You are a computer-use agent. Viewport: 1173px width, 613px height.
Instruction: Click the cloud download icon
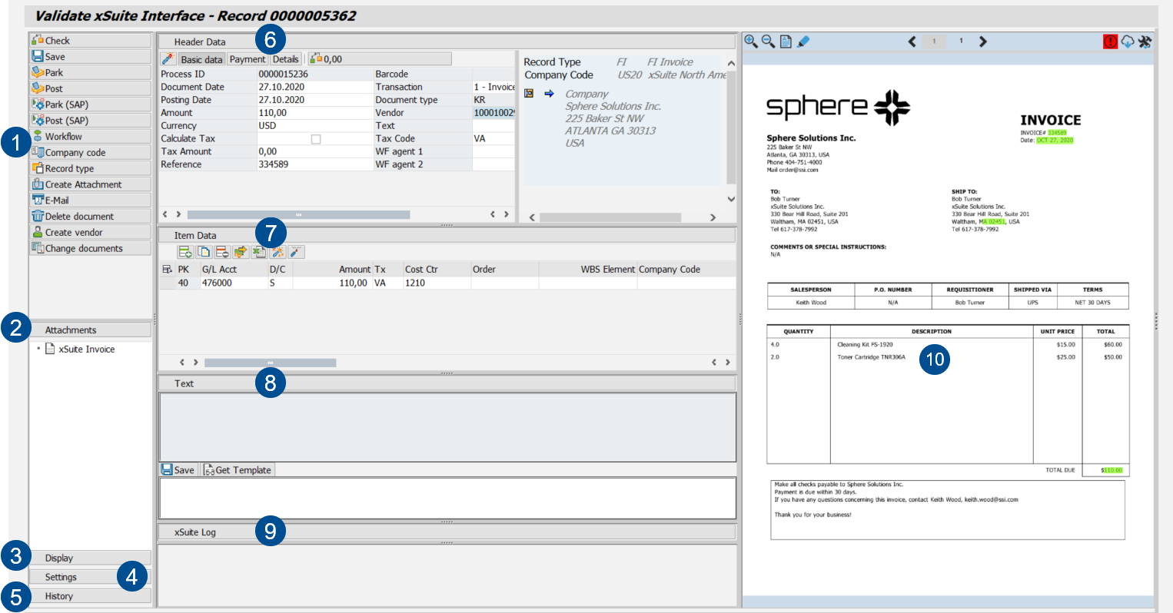click(1128, 41)
